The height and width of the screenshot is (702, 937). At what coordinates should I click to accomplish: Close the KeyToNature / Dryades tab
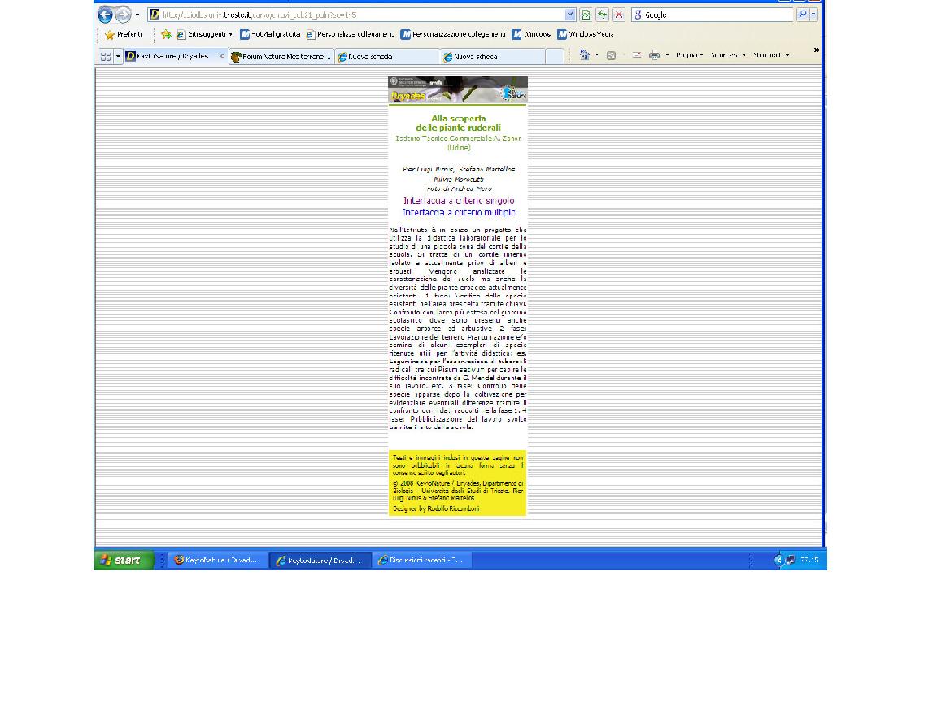tap(220, 56)
